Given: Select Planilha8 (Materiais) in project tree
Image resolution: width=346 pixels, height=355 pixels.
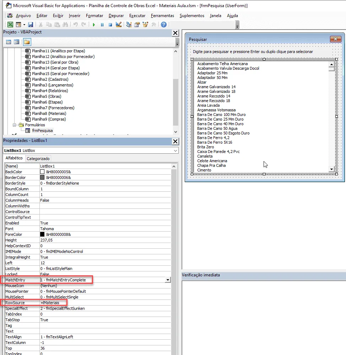Looking at the screenshot, I should [x=49, y=113].
